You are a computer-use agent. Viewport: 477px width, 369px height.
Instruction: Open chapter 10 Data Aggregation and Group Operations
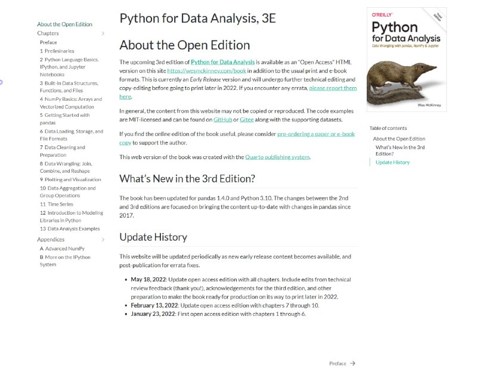coord(67,192)
